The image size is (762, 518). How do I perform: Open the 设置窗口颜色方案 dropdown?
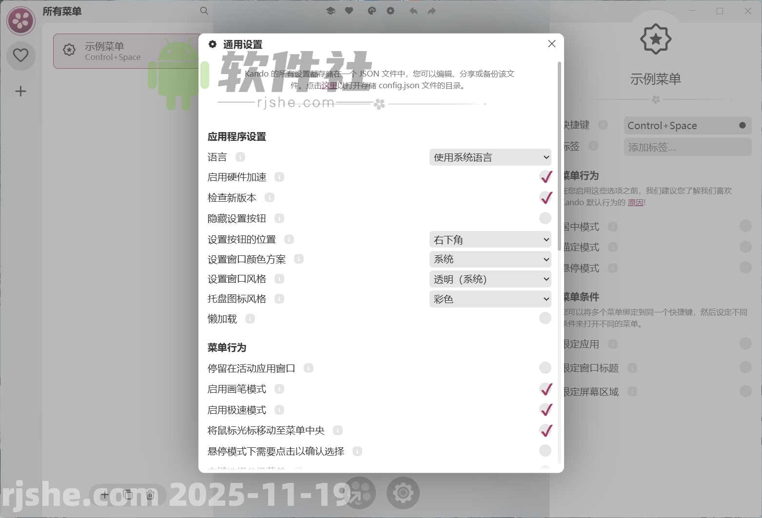point(490,259)
